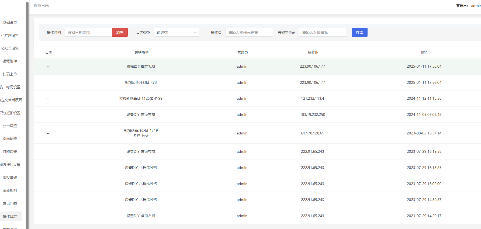Select 公告设置 in the sidebar
This screenshot has height=229, width=481.
click(x=10, y=126)
